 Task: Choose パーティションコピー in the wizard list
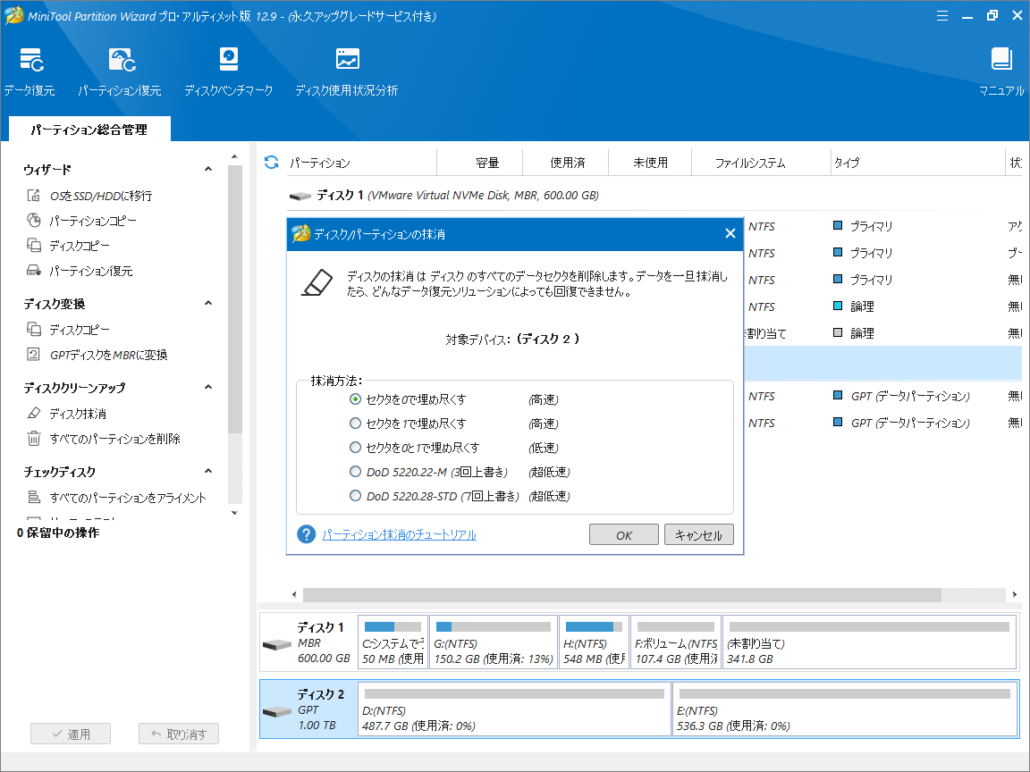pos(81,221)
